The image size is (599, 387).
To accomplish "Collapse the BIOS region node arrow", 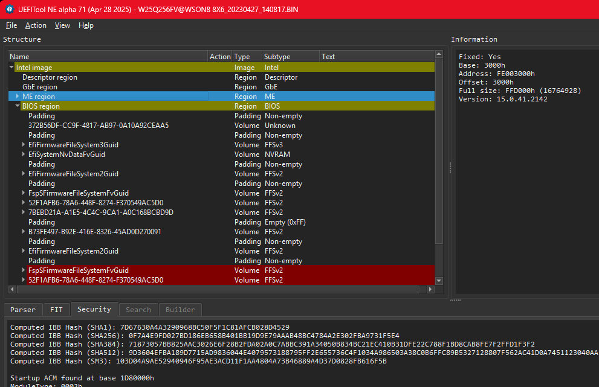I will (x=18, y=106).
